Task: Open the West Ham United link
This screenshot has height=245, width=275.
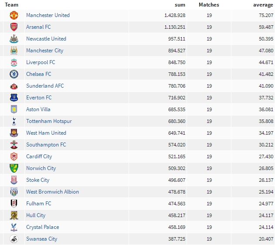Action: (x=46, y=133)
